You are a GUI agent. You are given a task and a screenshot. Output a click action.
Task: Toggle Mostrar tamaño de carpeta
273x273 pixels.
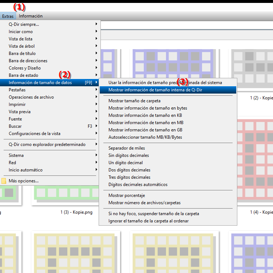pos(168,101)
